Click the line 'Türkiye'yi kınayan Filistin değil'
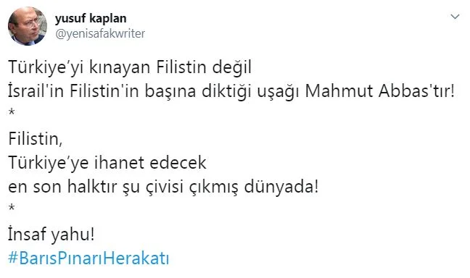 coord(130,67)
